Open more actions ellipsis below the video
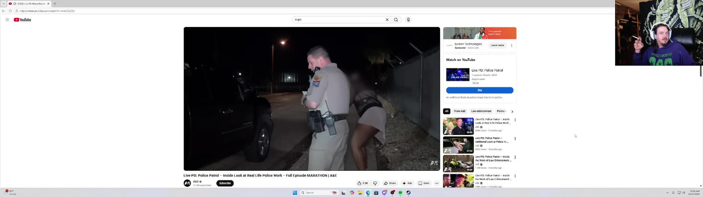Image resolution: width=703 pixels, height=197 pixels. 437,183
